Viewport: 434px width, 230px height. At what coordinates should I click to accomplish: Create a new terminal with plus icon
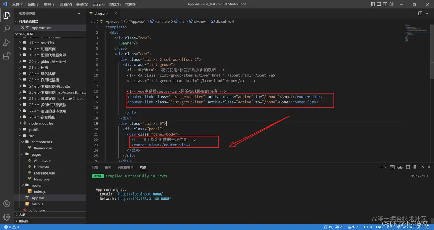click(x=381, y=167)
